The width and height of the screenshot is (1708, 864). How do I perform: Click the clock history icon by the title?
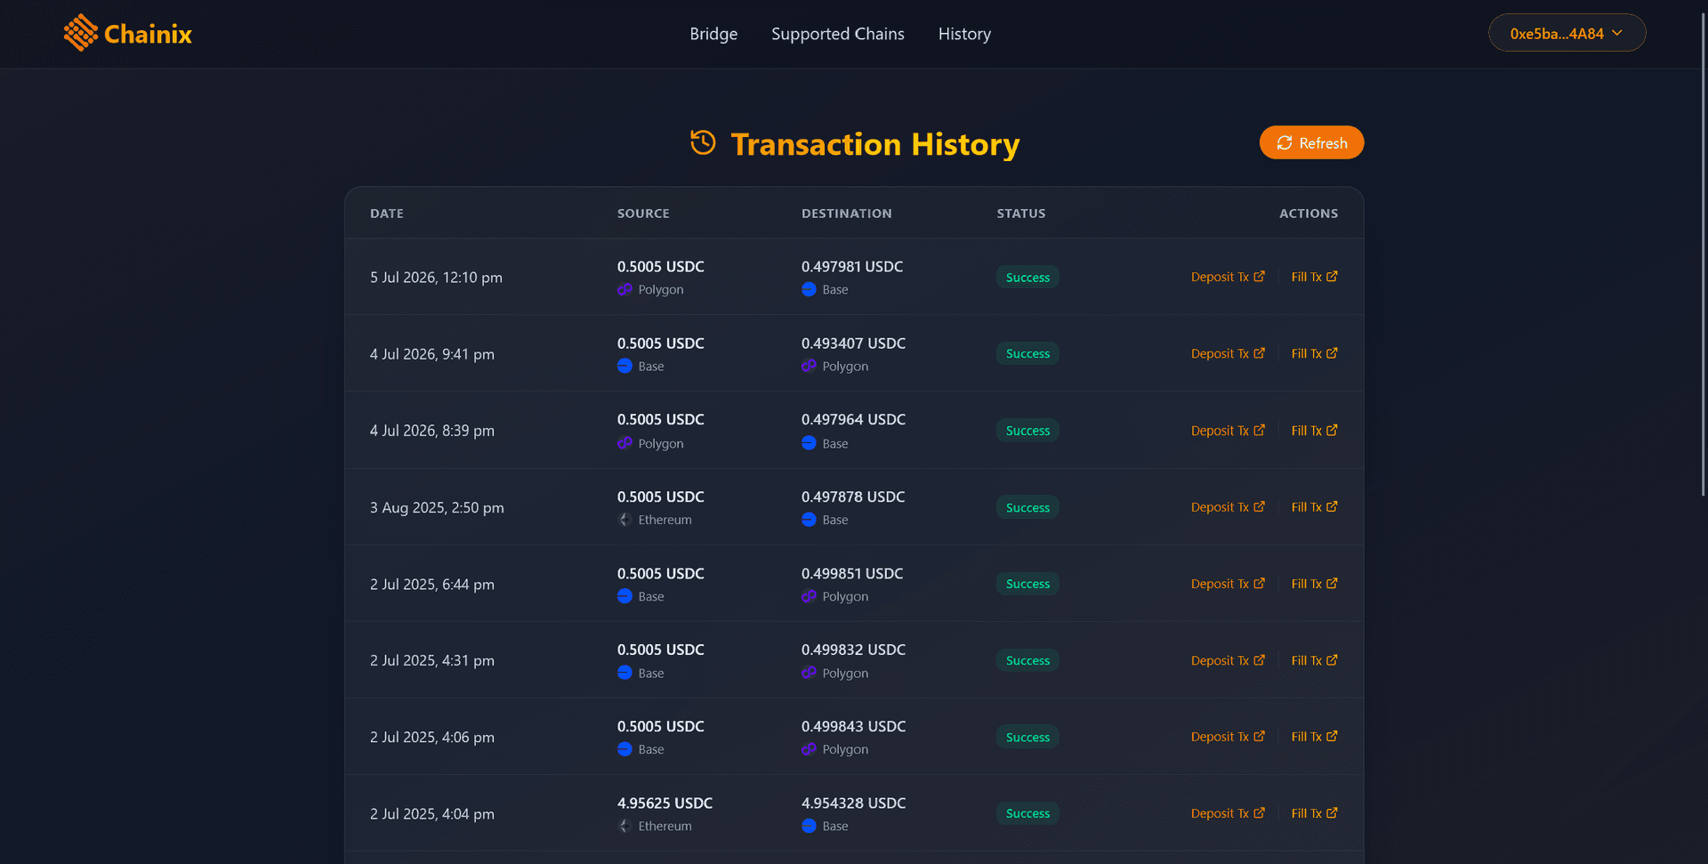[703, 142]
